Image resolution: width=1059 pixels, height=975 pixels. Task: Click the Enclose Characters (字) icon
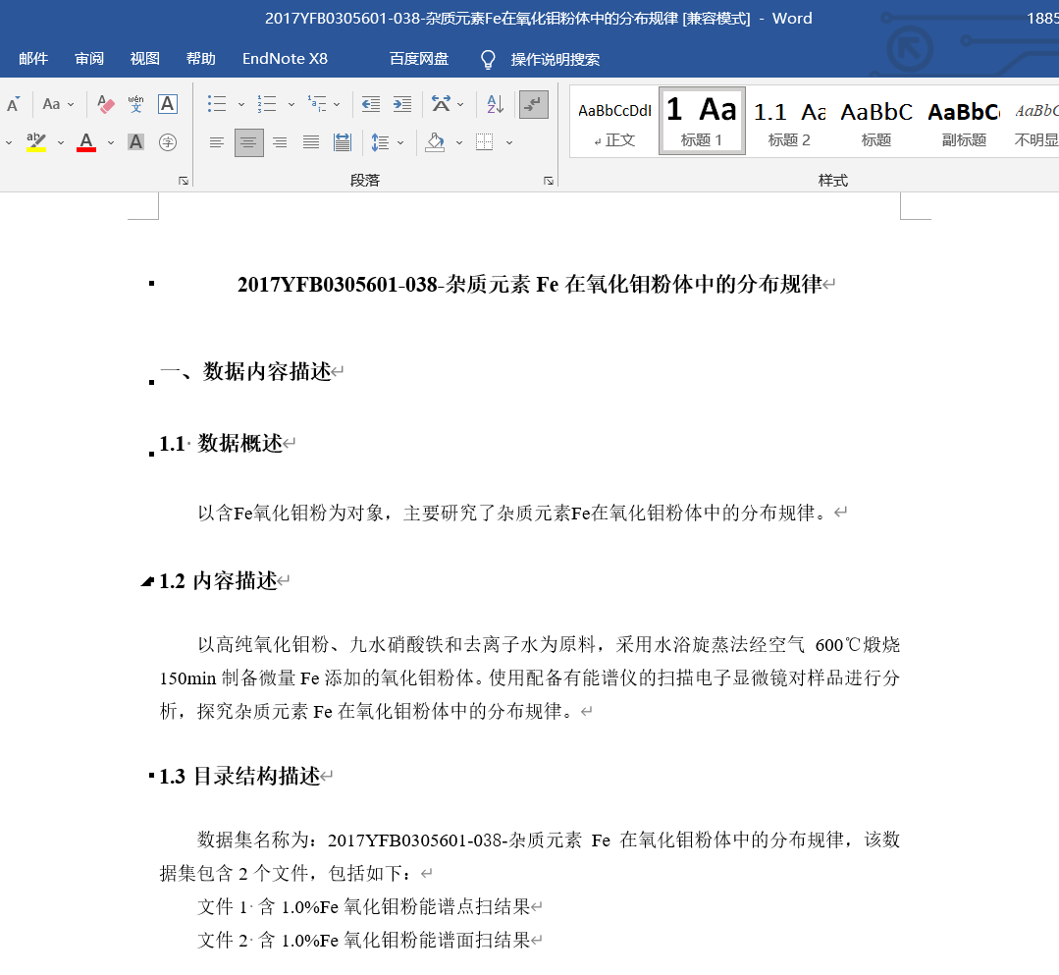[x=168, y=142]
